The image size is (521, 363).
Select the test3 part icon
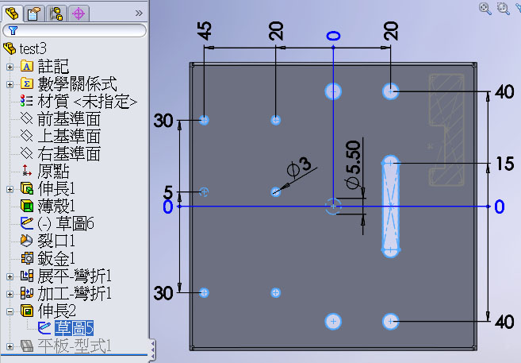tap(10, 48)
